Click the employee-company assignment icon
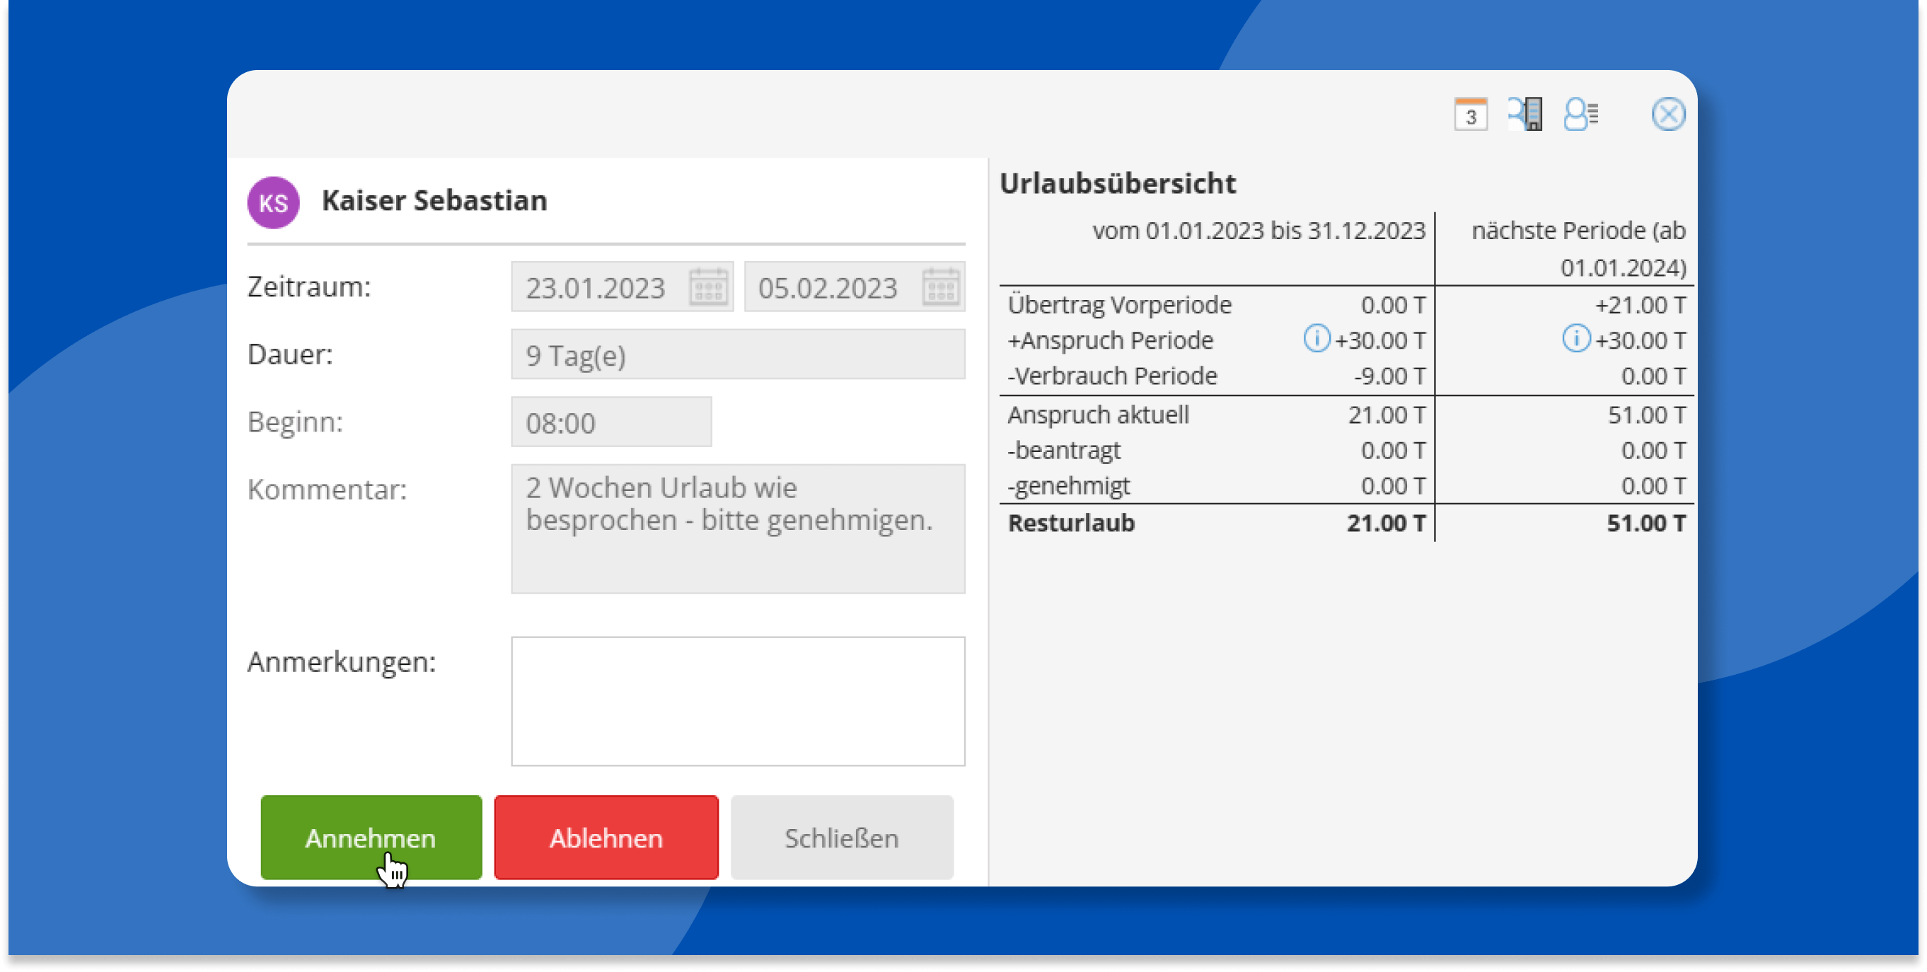Screen dimensions: 1927x972 coord(1524,114)
